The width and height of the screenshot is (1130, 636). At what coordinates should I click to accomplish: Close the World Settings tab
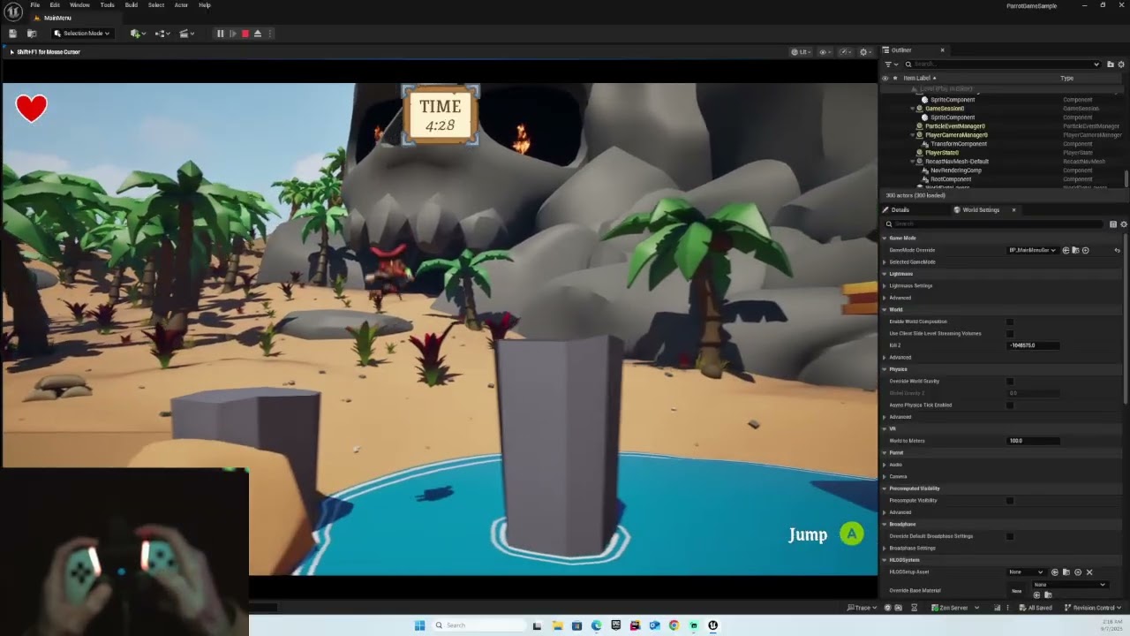[1013, 210]
